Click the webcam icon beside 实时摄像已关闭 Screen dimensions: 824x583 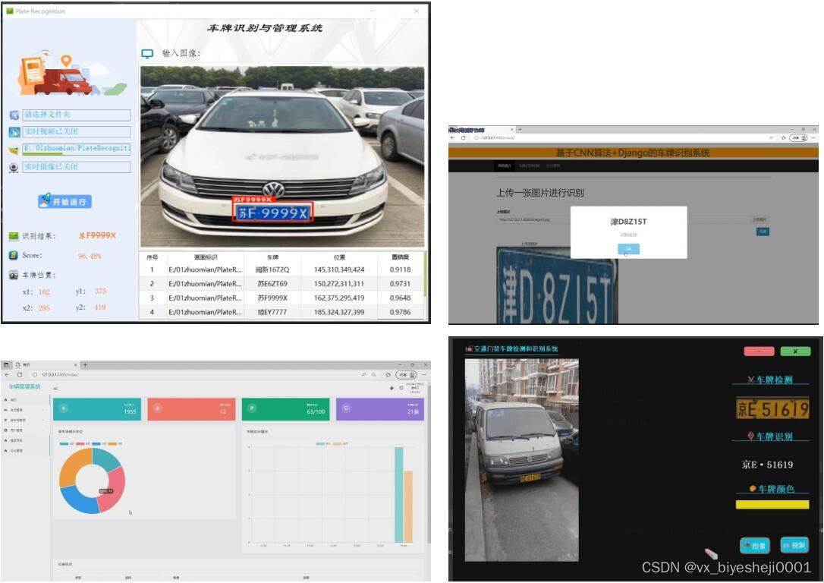point(14,168)
